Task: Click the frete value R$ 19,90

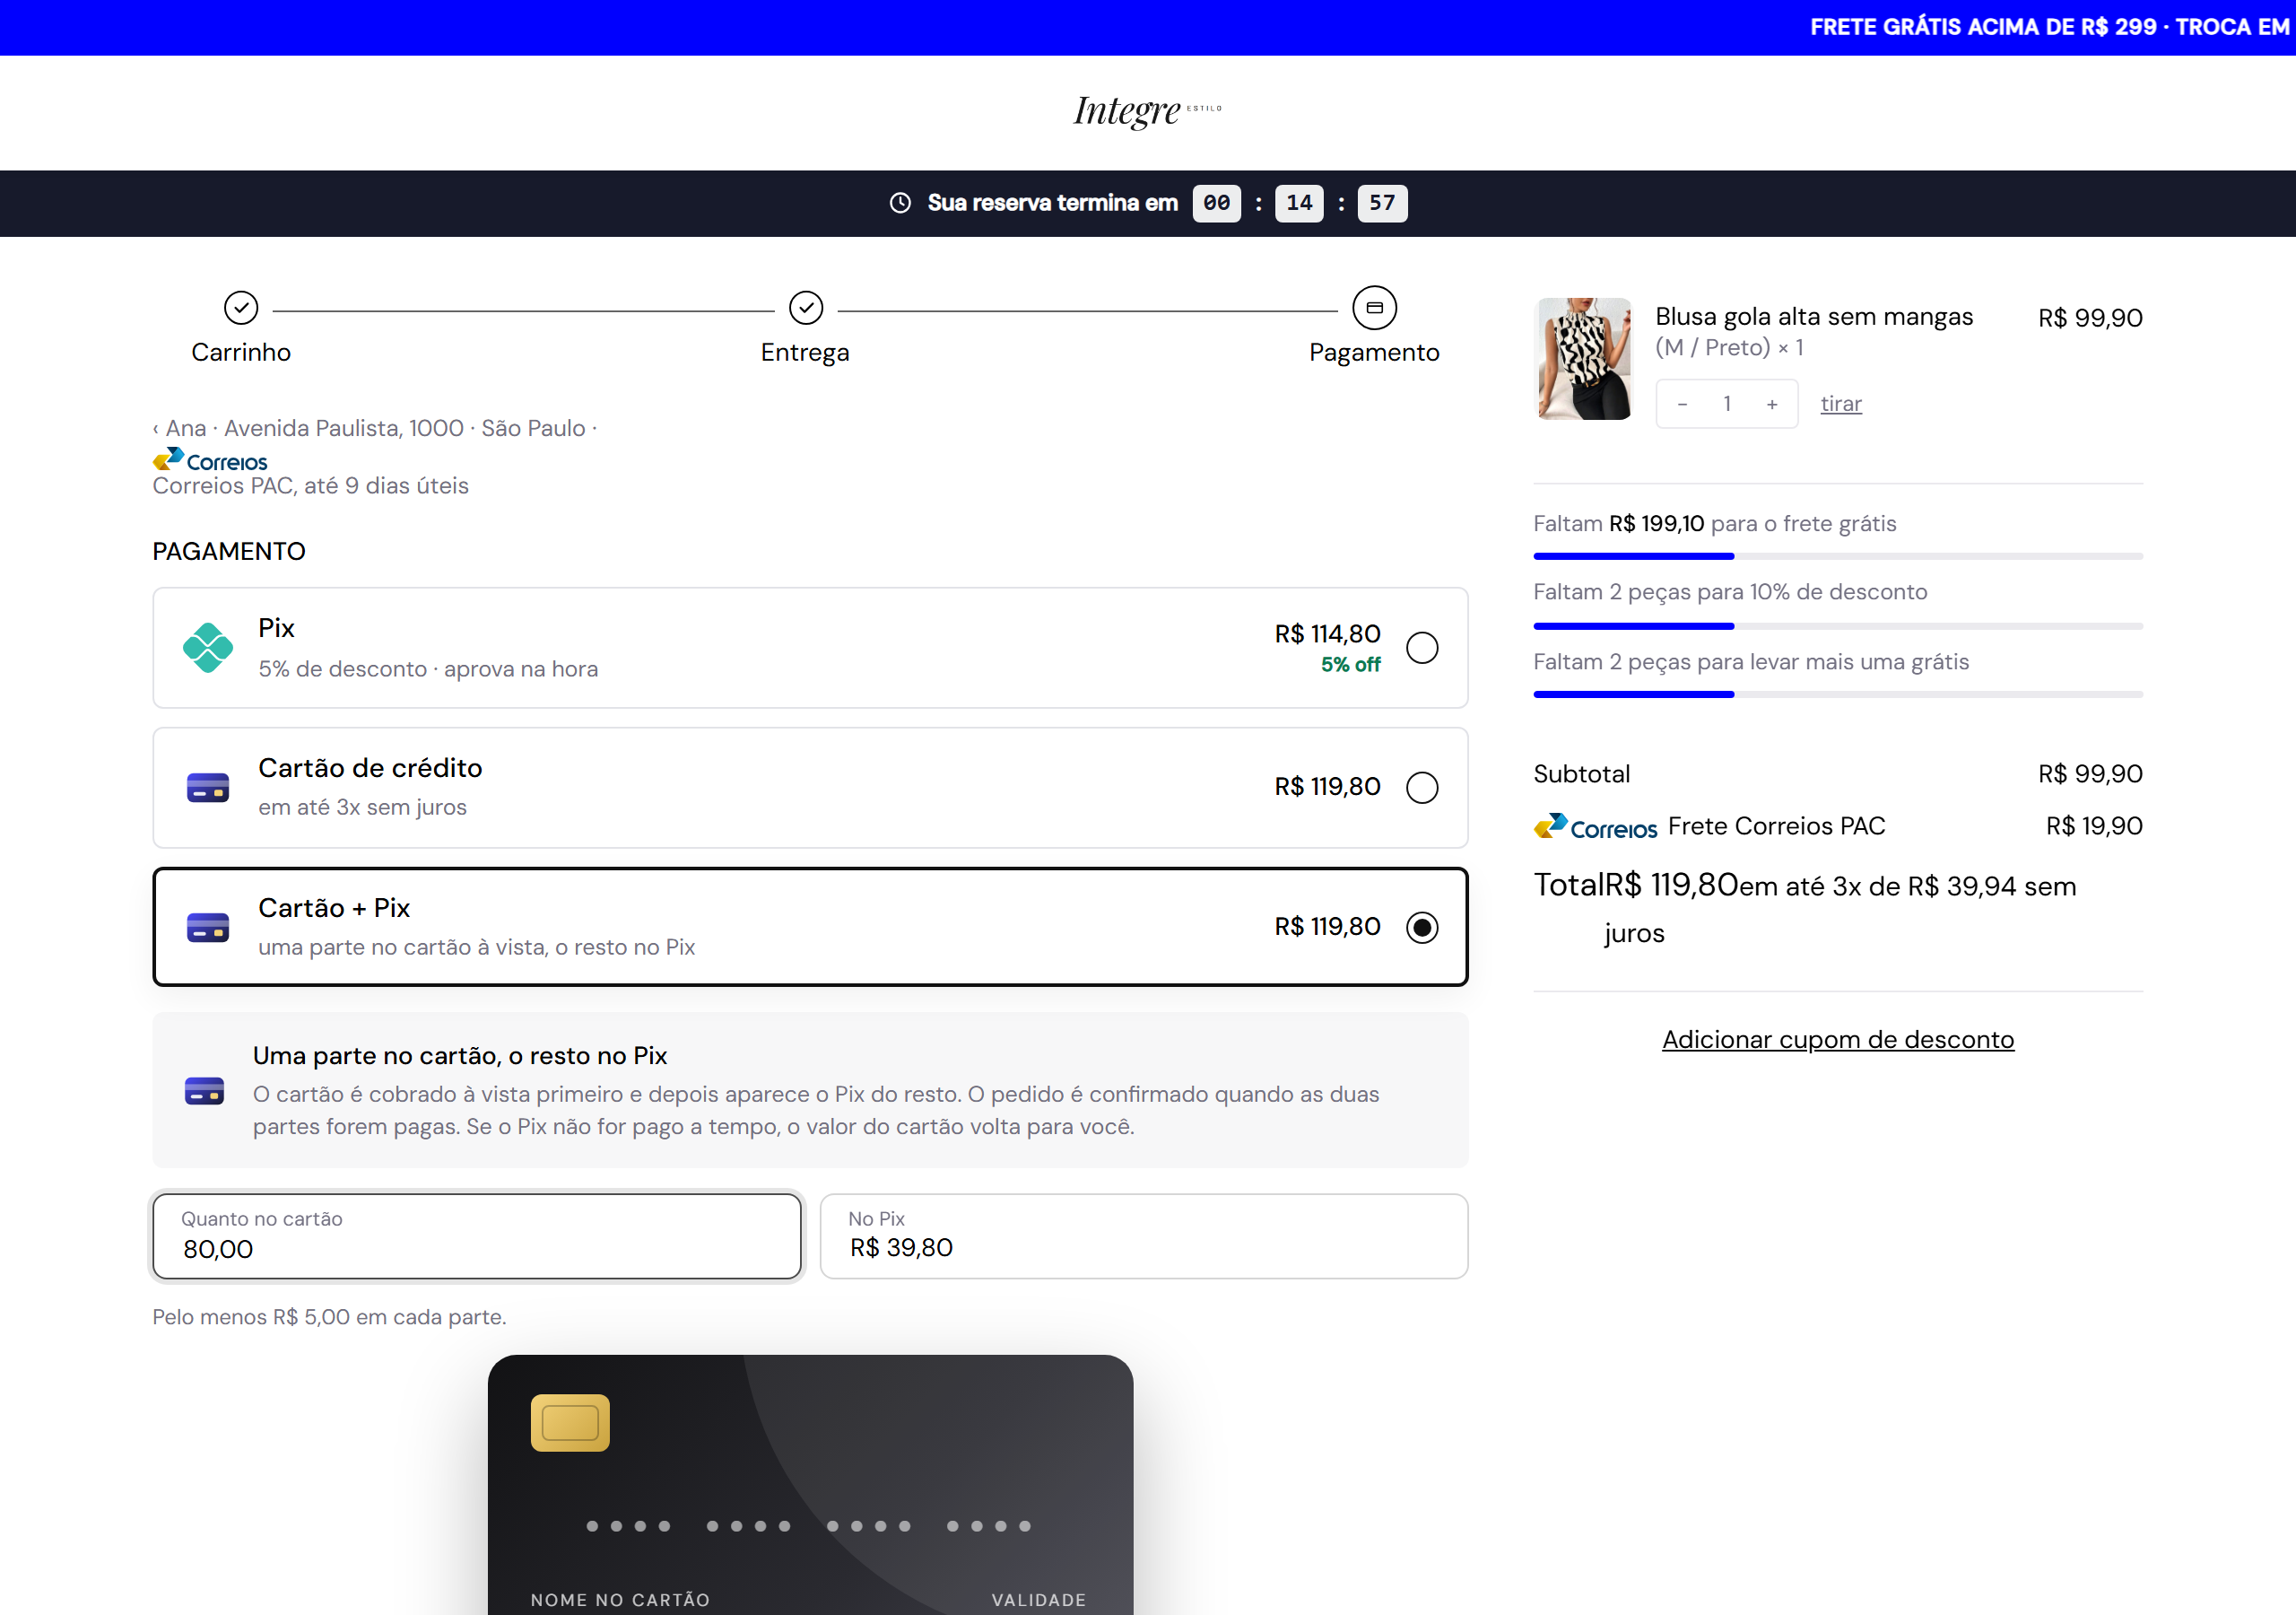Action: pos(2094,825)
